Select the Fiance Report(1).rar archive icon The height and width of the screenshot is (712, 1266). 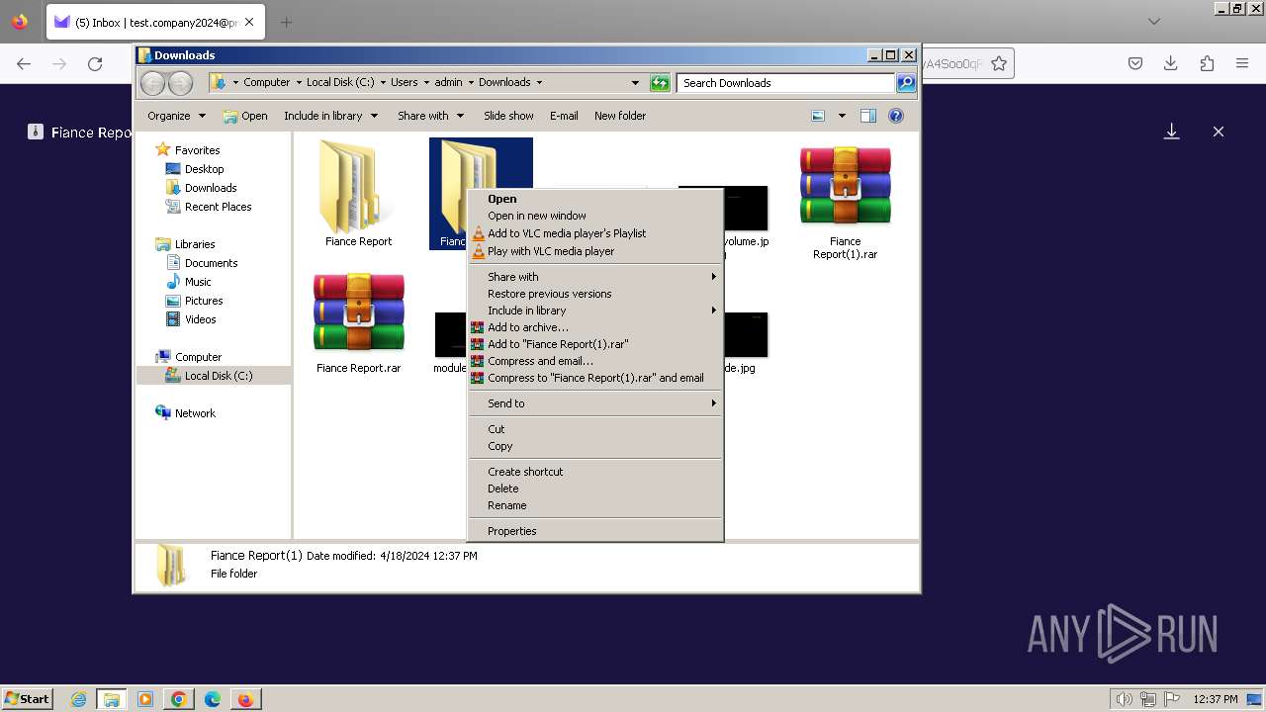[x=846, y=187]
